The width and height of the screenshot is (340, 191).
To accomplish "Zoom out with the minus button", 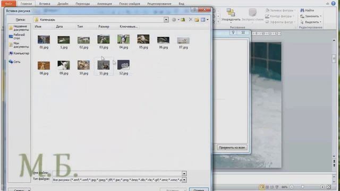I will point(292,187).
